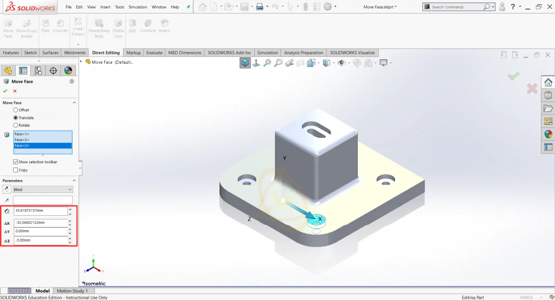Open the File menu

tap(68, 7)
